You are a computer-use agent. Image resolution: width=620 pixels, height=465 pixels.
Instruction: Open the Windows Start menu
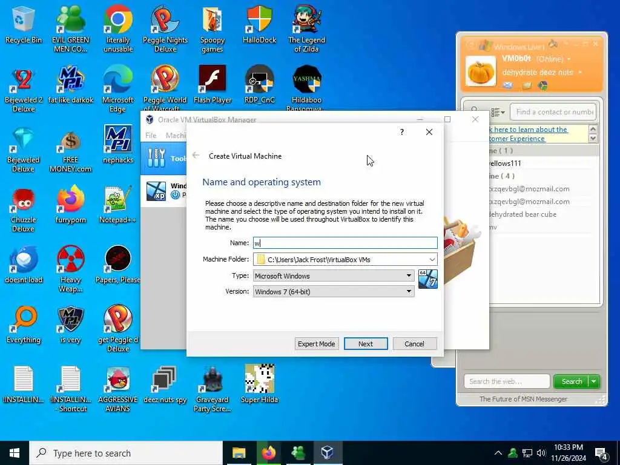15,453
